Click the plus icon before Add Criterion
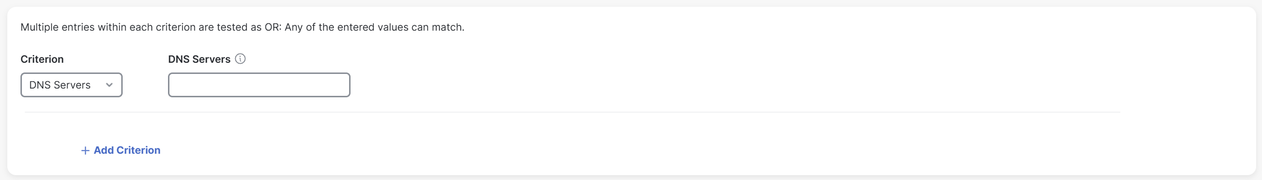Viewport: 1262px width, 180px height. (x=85, y=151)
